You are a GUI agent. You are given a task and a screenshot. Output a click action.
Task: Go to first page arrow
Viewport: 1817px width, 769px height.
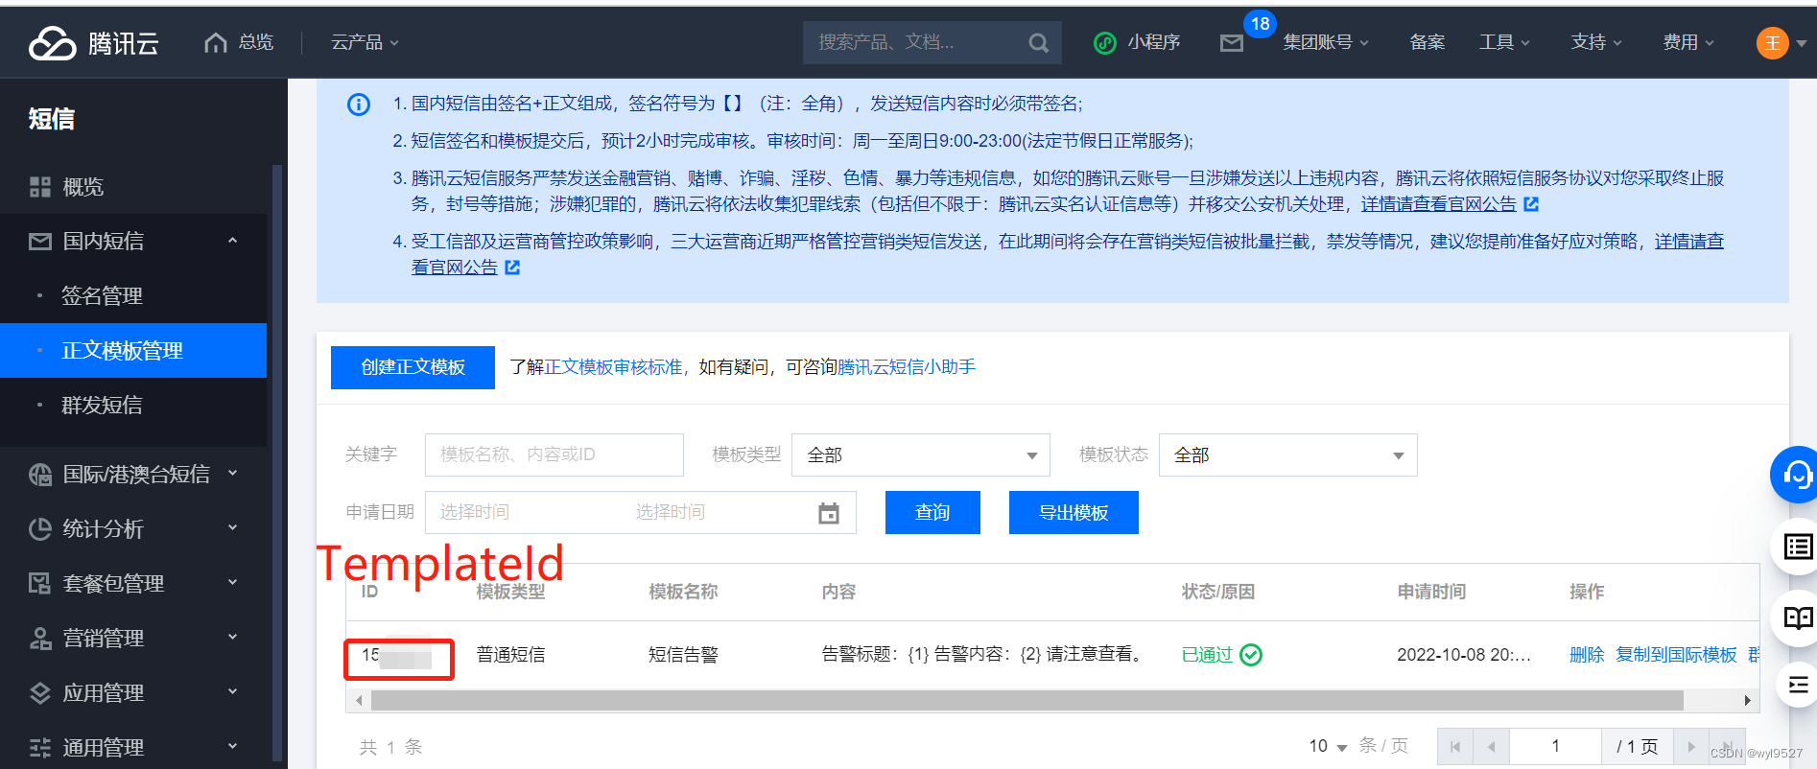(1455, 747)
